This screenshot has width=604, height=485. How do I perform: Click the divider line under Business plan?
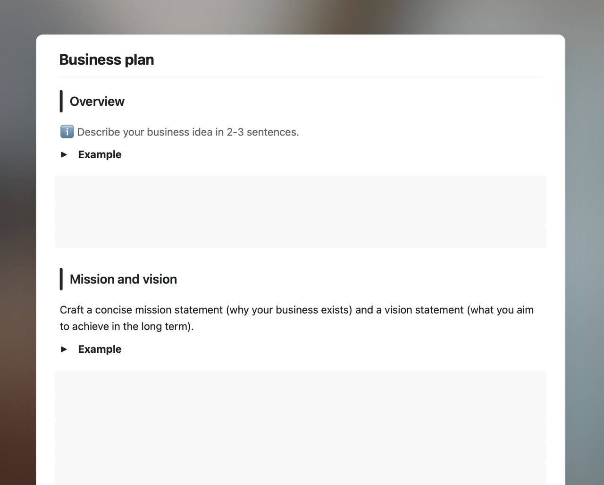click(300, 77)
